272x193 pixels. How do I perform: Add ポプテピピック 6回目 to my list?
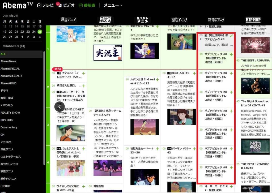231,130
